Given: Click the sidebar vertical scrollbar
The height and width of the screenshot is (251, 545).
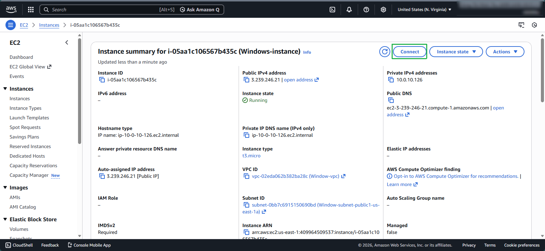Looking at the screenshot, I should coord(79,91).
